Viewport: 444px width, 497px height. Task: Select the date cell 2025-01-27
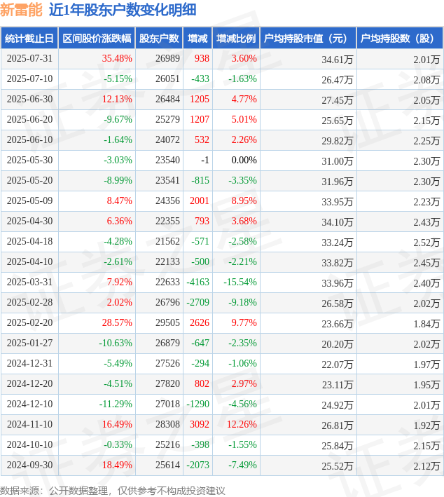pos(30,343)
